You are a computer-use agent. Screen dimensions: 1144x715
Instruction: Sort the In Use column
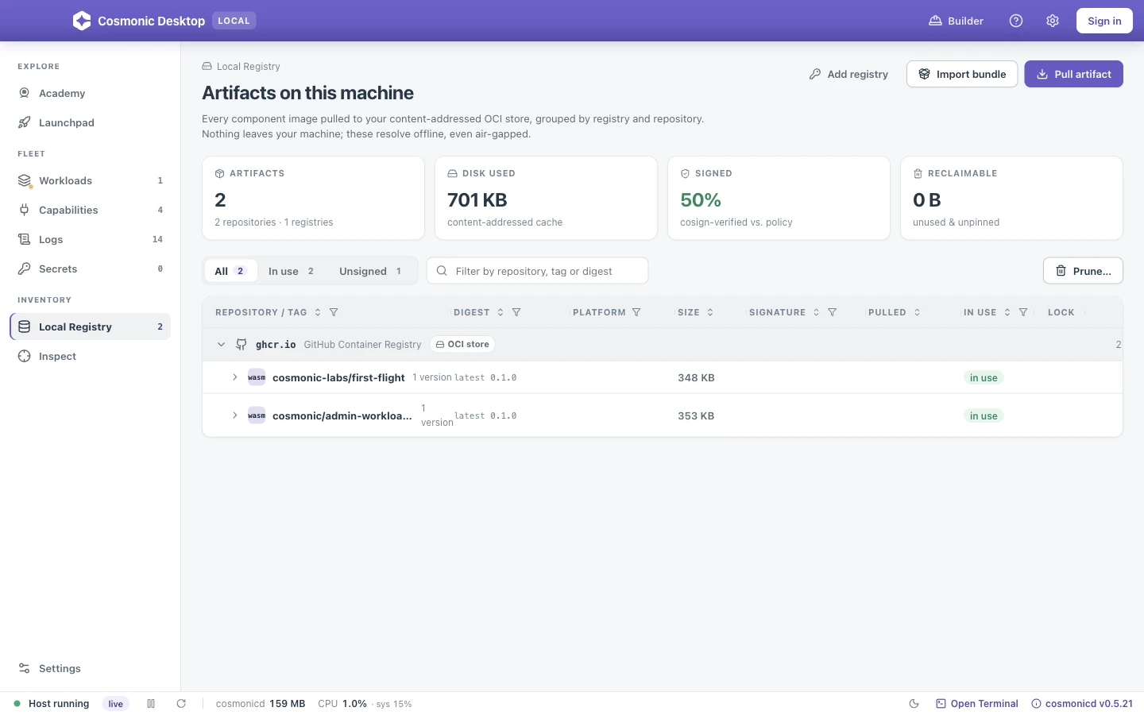click(x=1007, y=312)
